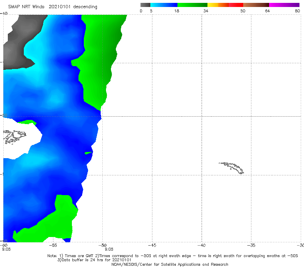Viewport: 304px width, 267px height.
Task: Click the brown 50-64 color bar segment
Action: [256, 5]
